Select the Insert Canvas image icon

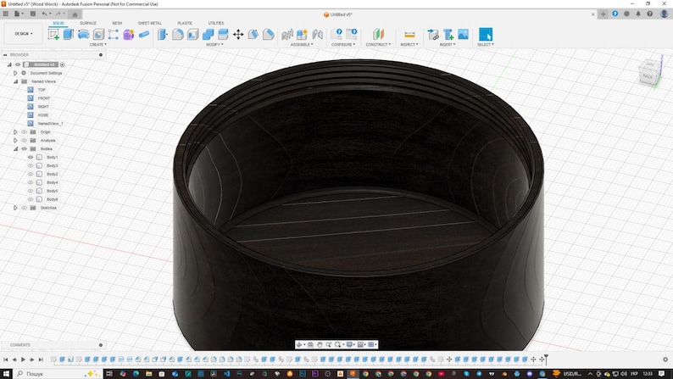click(x=463, y=34)
